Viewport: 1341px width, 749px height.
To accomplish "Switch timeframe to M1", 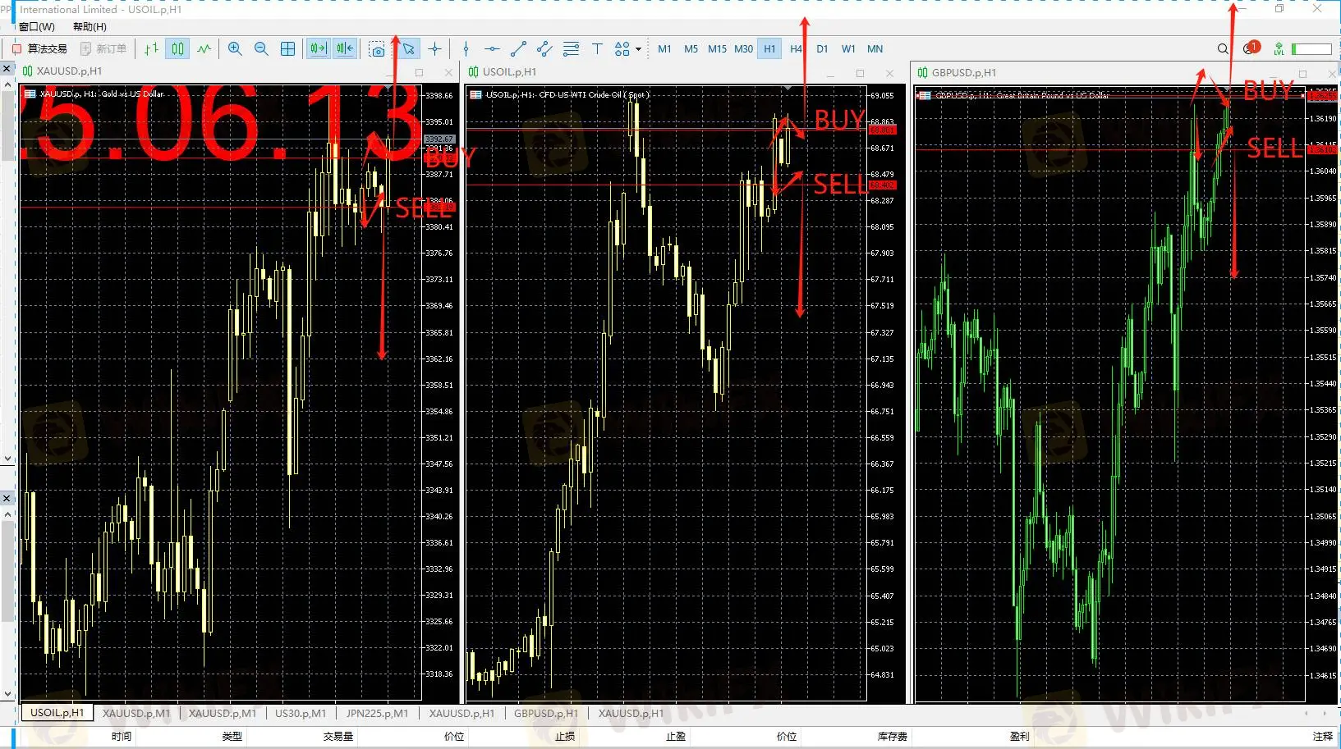I will [x=664, y=49].
